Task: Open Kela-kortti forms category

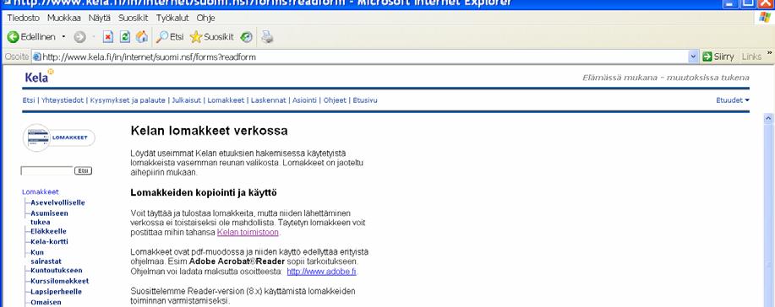Action: 49,242
